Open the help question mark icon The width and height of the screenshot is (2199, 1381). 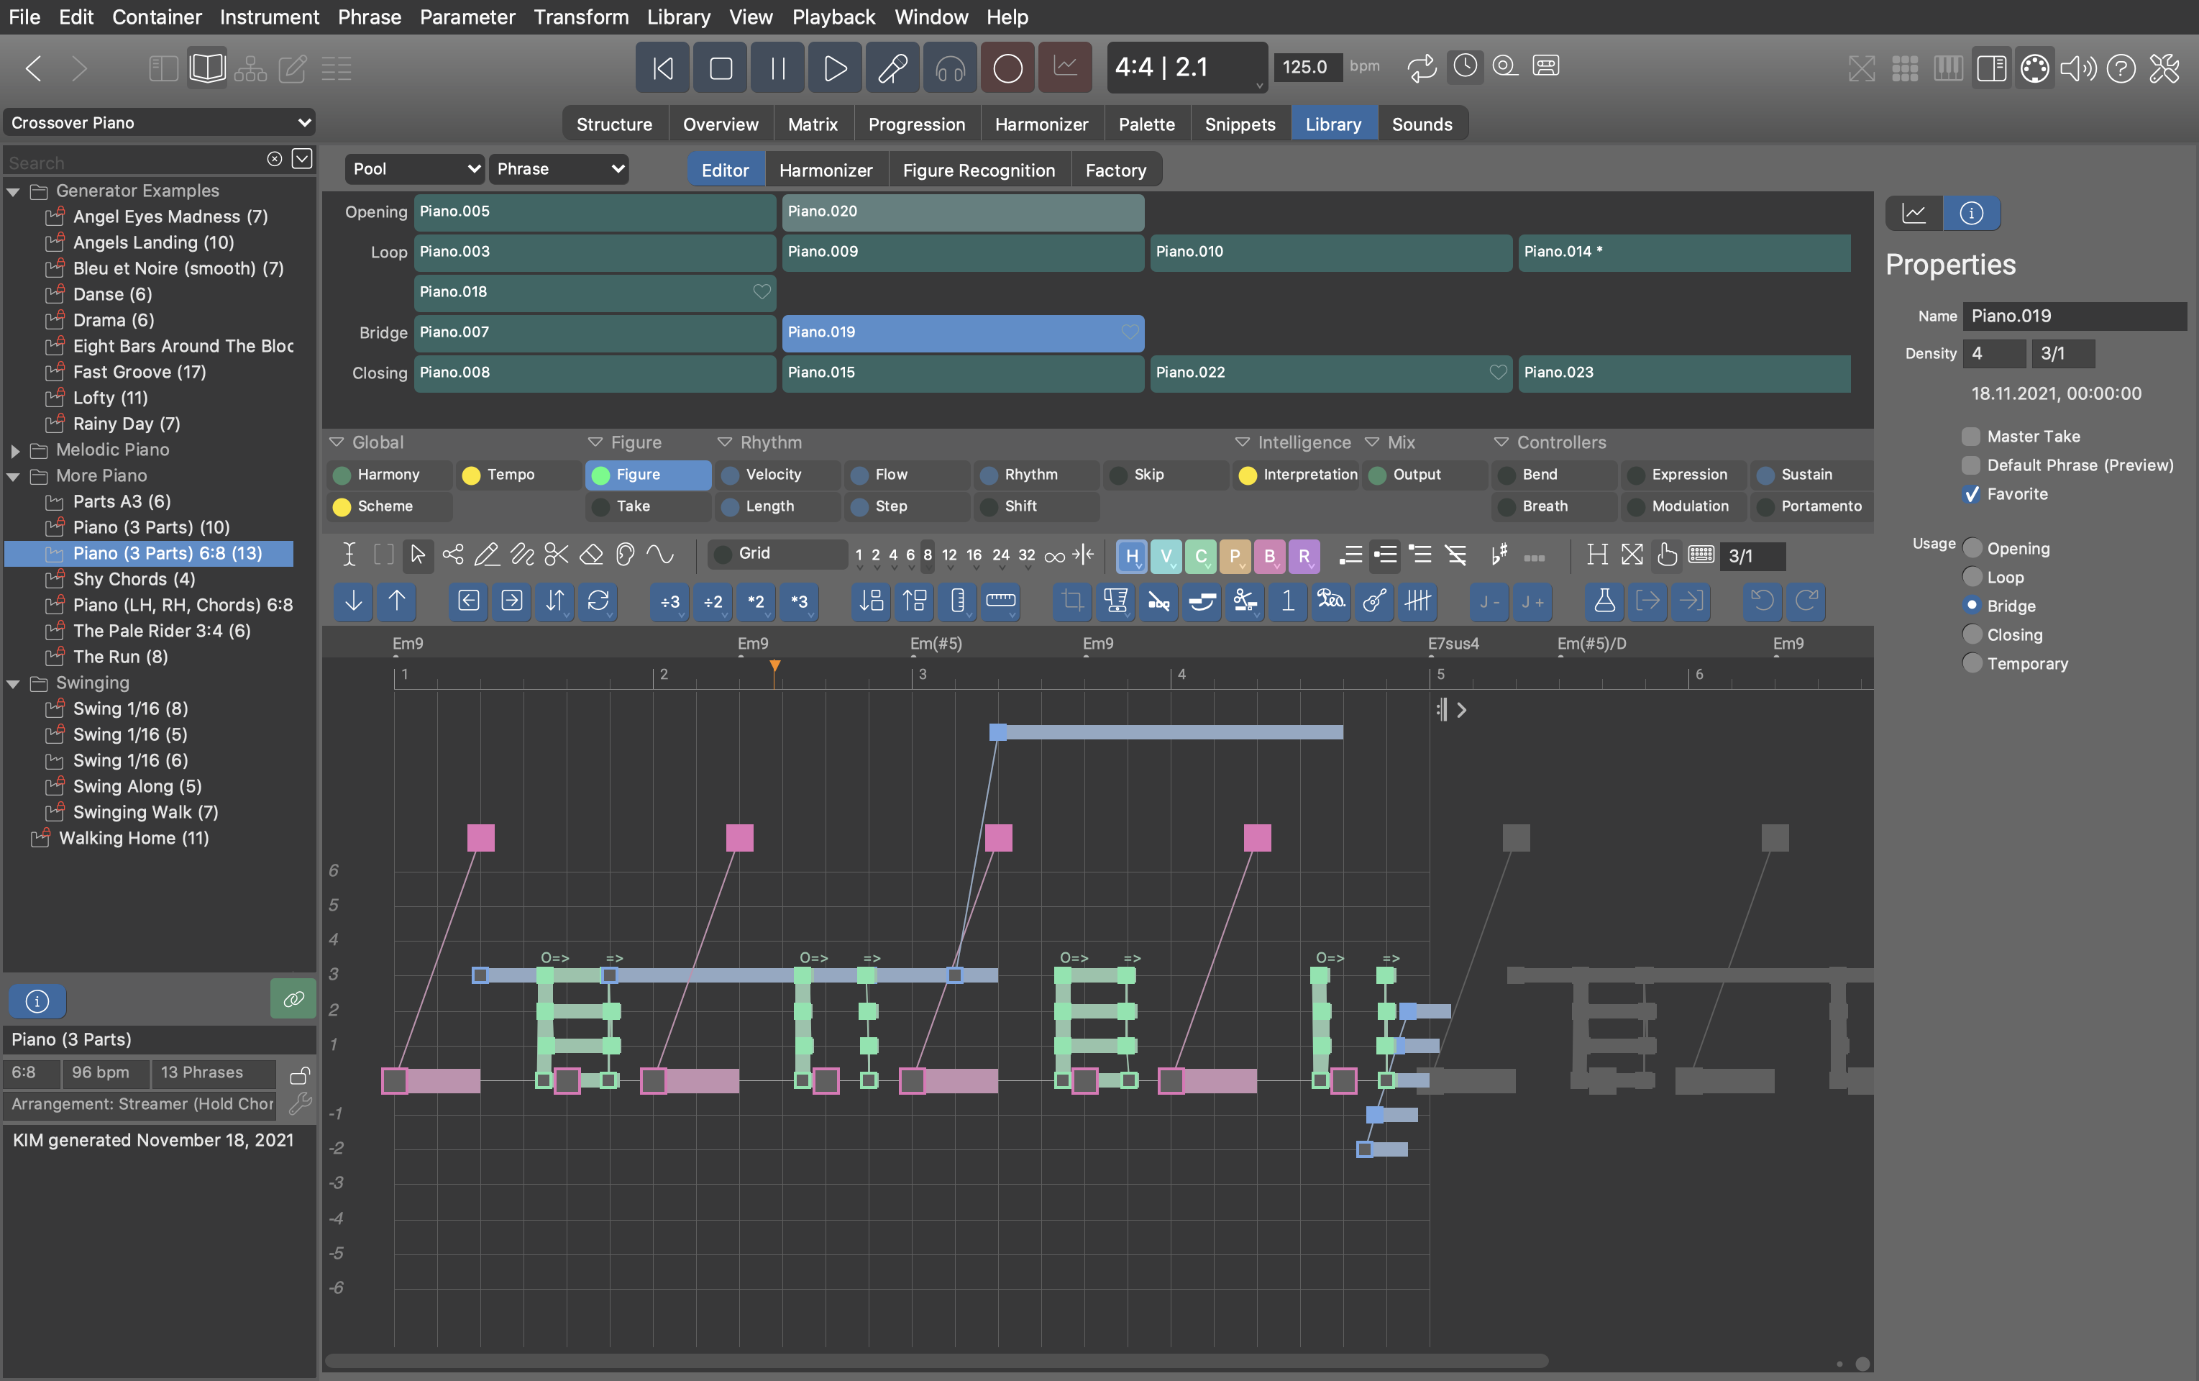(2121, 68)
